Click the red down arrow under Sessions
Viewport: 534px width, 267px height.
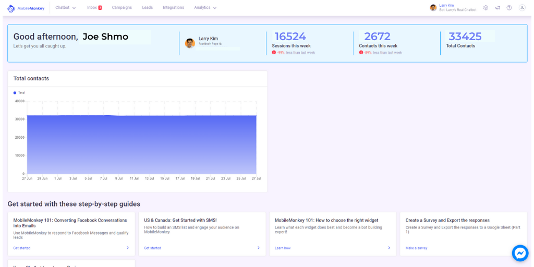pos(274,53)
